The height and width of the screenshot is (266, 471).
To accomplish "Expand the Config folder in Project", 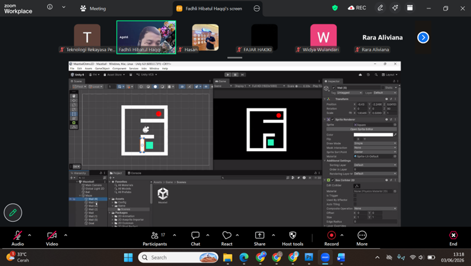I will [113, 203].
